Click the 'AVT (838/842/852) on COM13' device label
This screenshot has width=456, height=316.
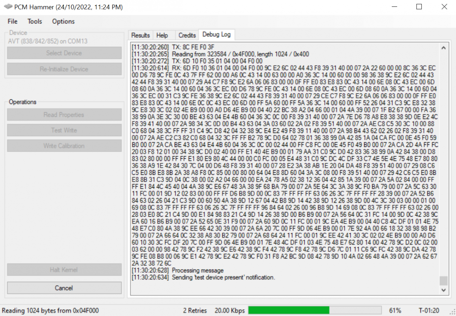point(48,41)
